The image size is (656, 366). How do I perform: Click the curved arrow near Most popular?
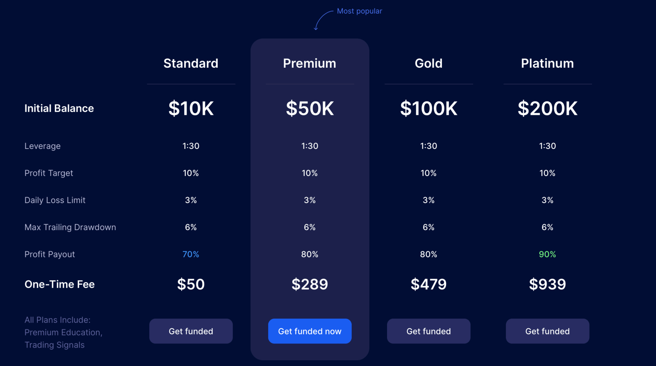coord(323,21)
